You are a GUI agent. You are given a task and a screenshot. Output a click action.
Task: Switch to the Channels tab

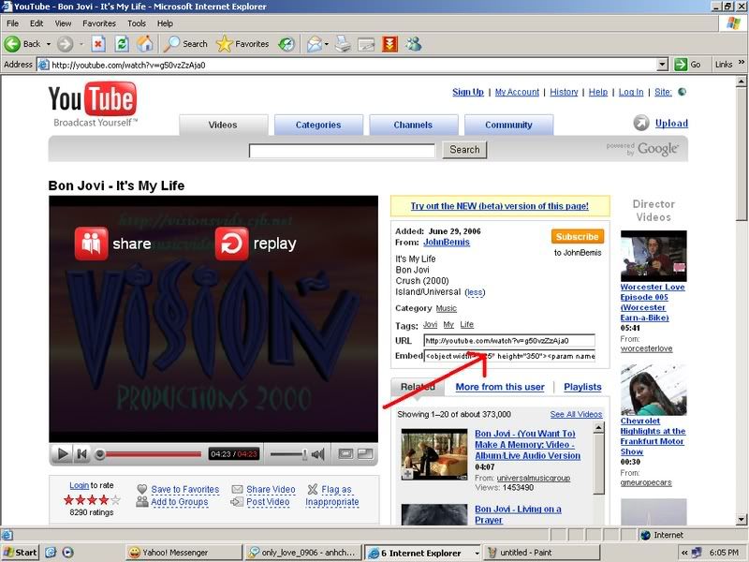click(x=413, y=125)
